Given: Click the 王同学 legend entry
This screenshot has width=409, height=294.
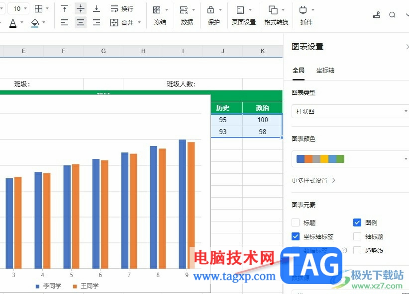Looking at the screenshot, I should 86,286.
